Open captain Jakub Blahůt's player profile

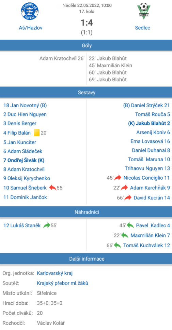pyautogui.click(x=149, y=123)
